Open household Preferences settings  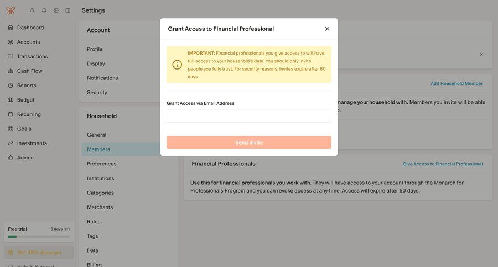point(101,164)
